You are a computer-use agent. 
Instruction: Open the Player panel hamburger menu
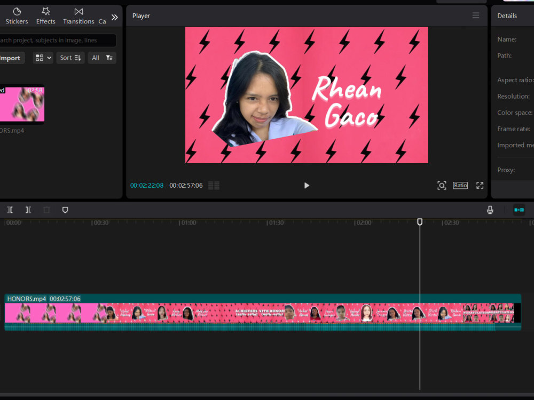point(476,15)
